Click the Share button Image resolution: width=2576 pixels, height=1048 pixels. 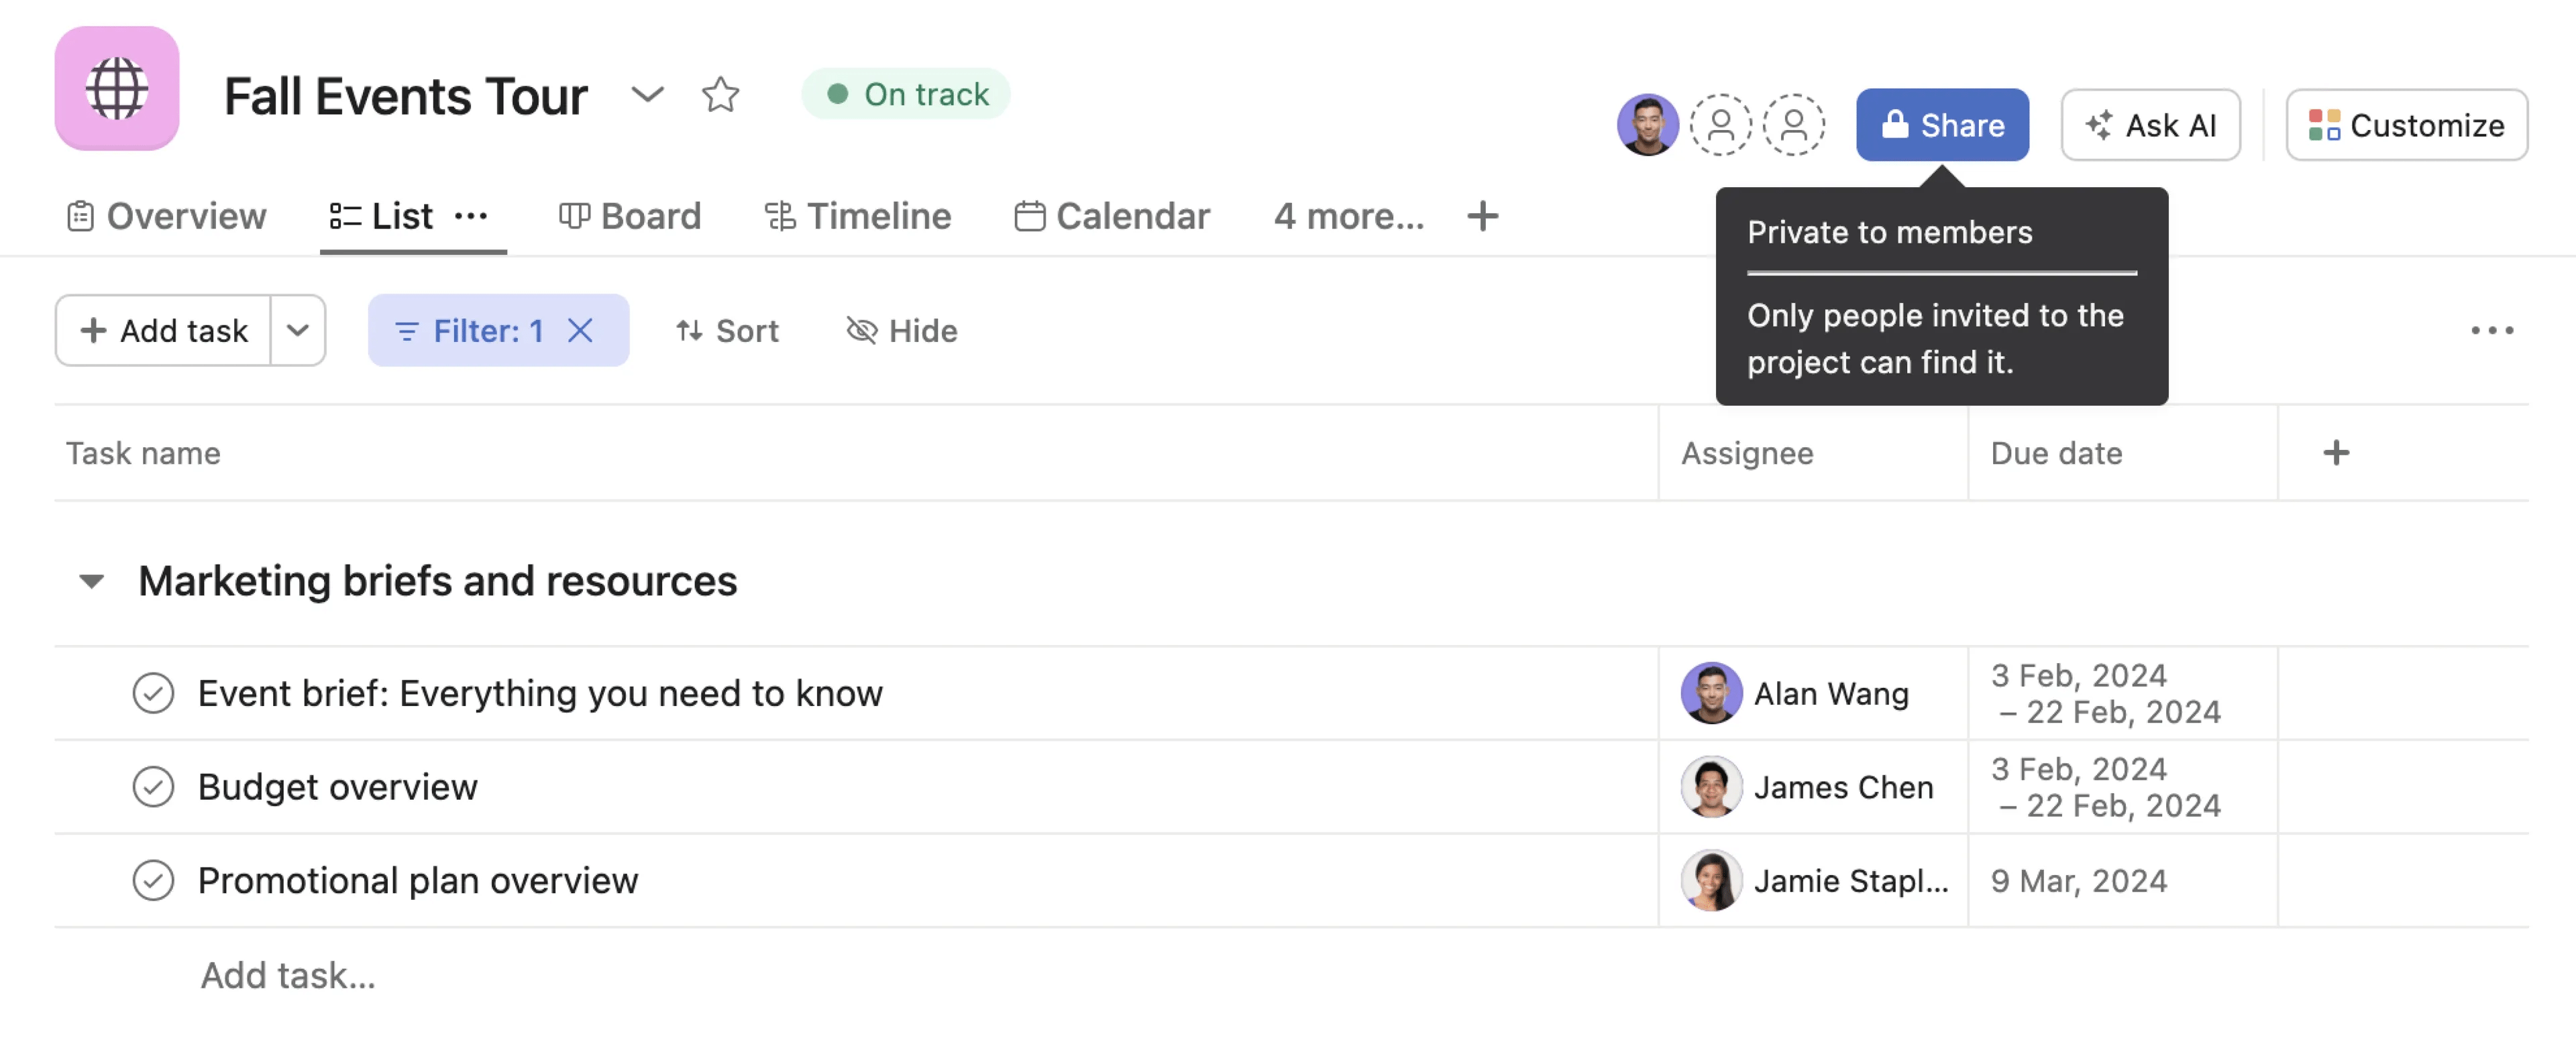coord(1942,125)
